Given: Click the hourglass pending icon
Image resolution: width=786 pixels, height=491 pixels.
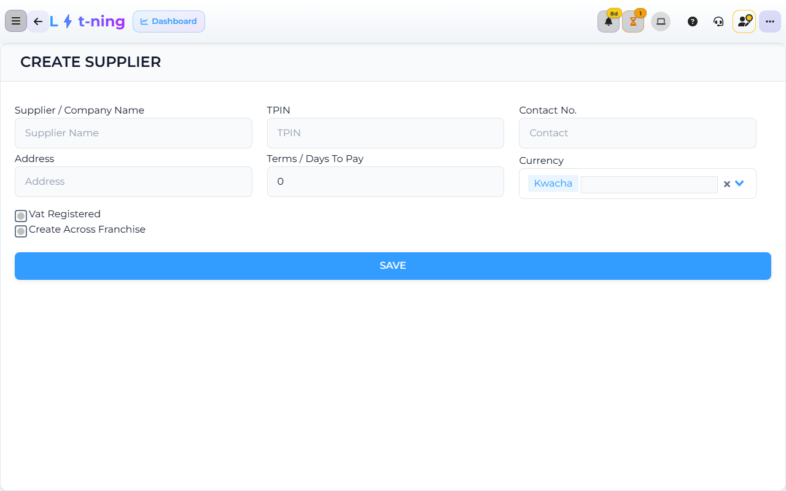Looking at the screenshot, I should (x=633, y=21).
